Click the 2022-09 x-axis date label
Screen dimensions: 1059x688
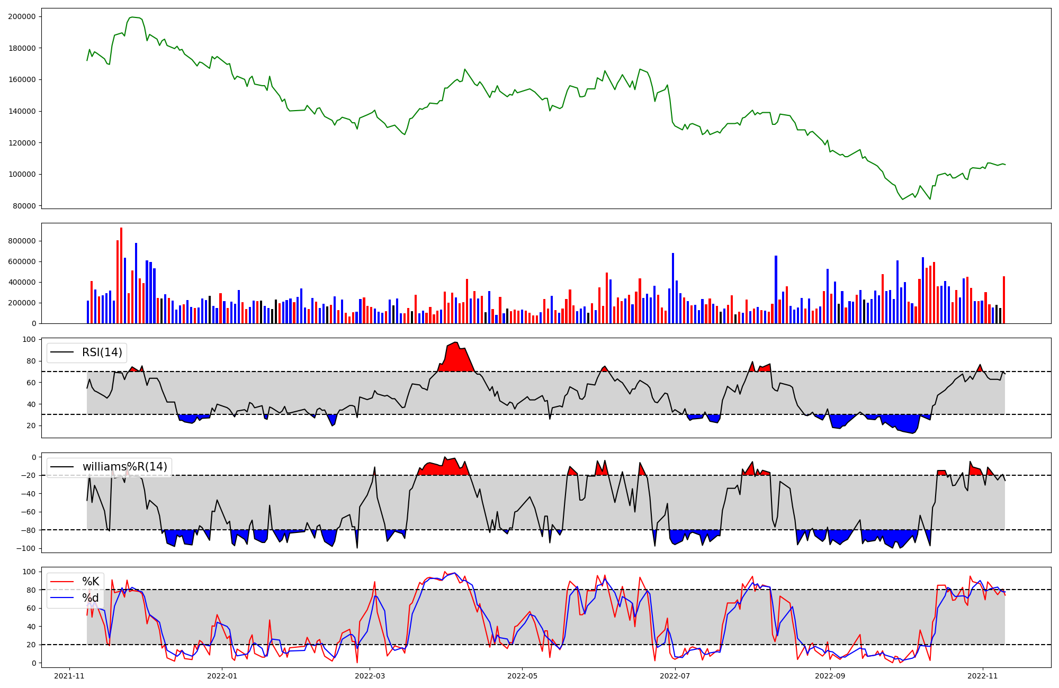[830, 676]
